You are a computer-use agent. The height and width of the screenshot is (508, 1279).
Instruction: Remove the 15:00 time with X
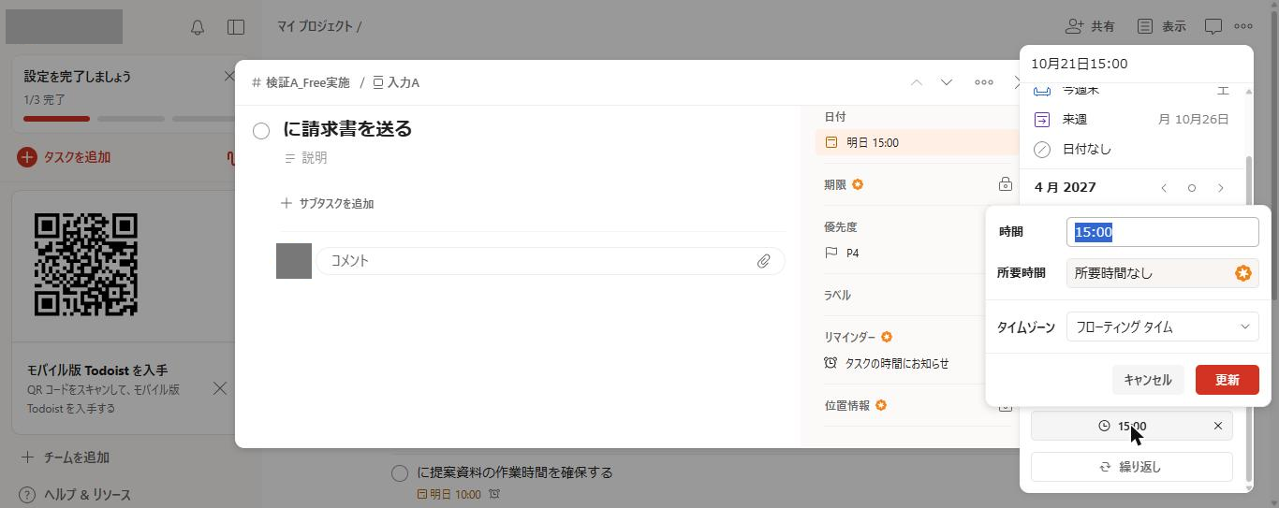(1218, 426)
